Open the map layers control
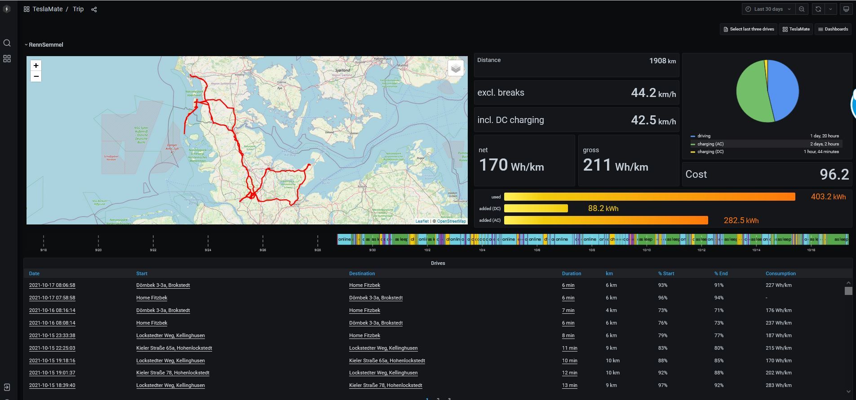Screen dimensions: 856x400 (456, 68)
